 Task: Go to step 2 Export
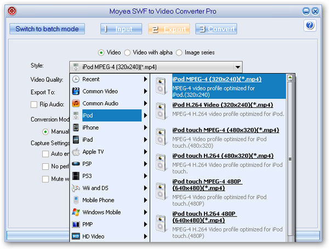tap(169, 29)
